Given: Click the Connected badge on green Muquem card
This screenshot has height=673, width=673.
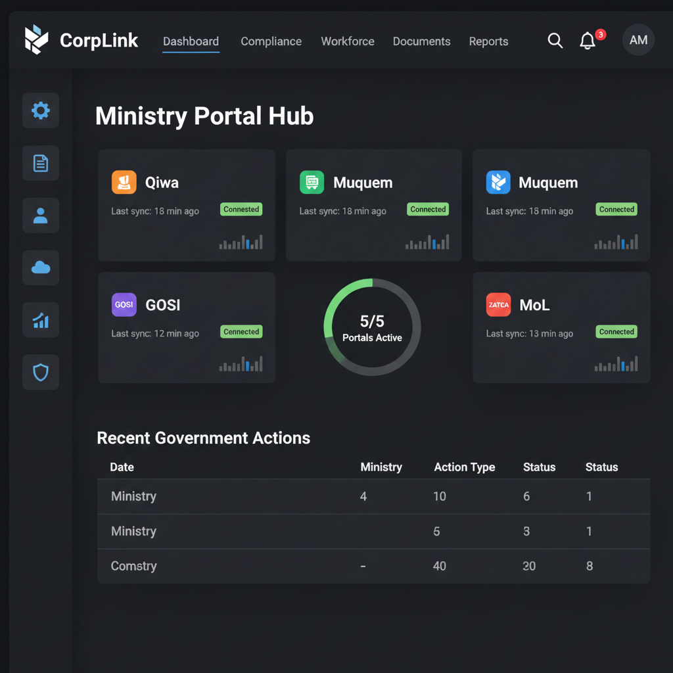Looking at the screenshot, I should coord(428,209).
